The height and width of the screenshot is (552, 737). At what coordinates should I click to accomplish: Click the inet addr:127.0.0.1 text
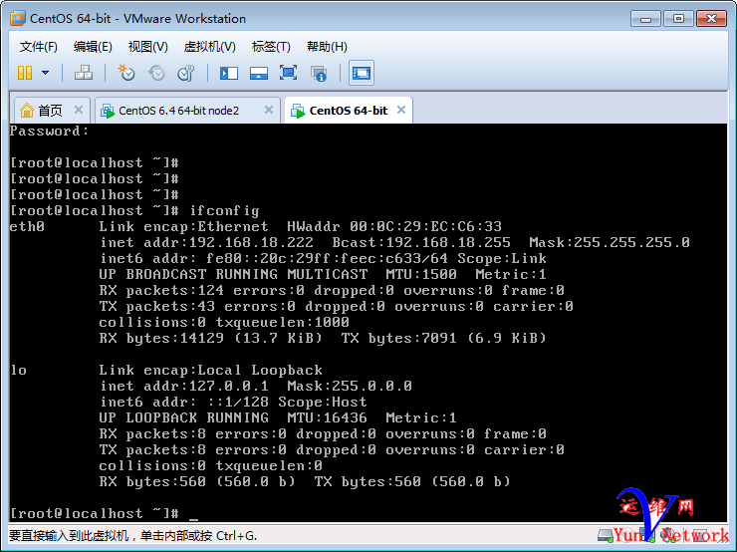click(184, 386)
